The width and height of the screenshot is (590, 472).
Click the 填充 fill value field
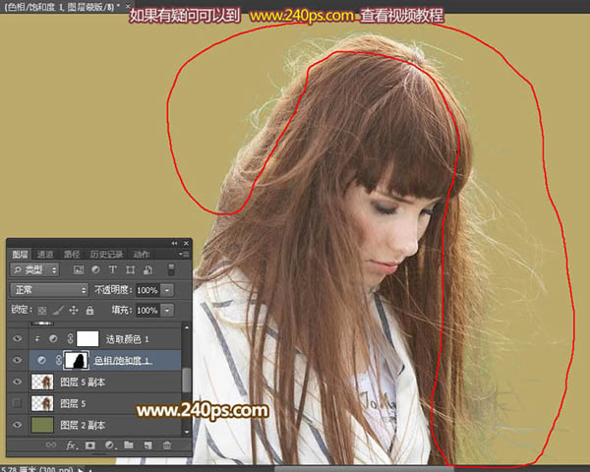tap(147, 310)
